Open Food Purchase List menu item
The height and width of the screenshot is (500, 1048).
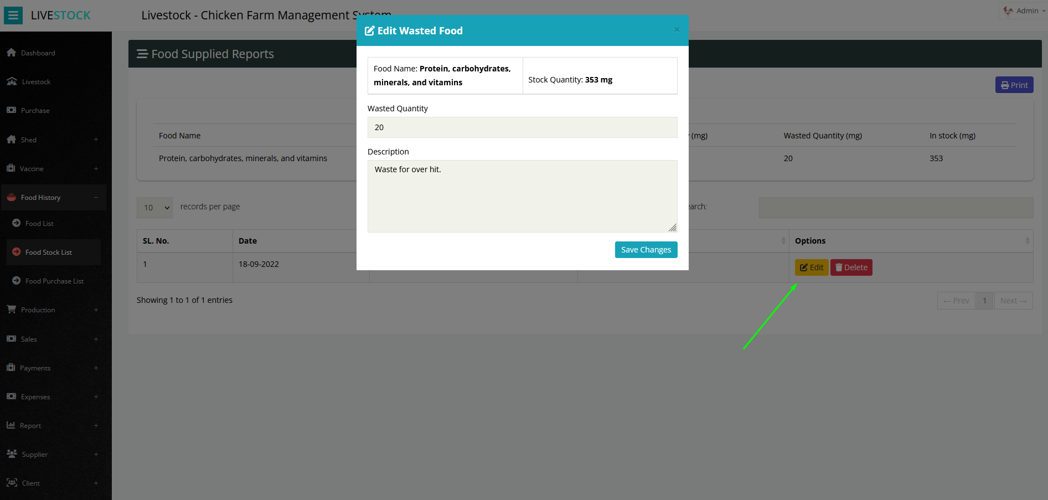[x=54, y=281]
